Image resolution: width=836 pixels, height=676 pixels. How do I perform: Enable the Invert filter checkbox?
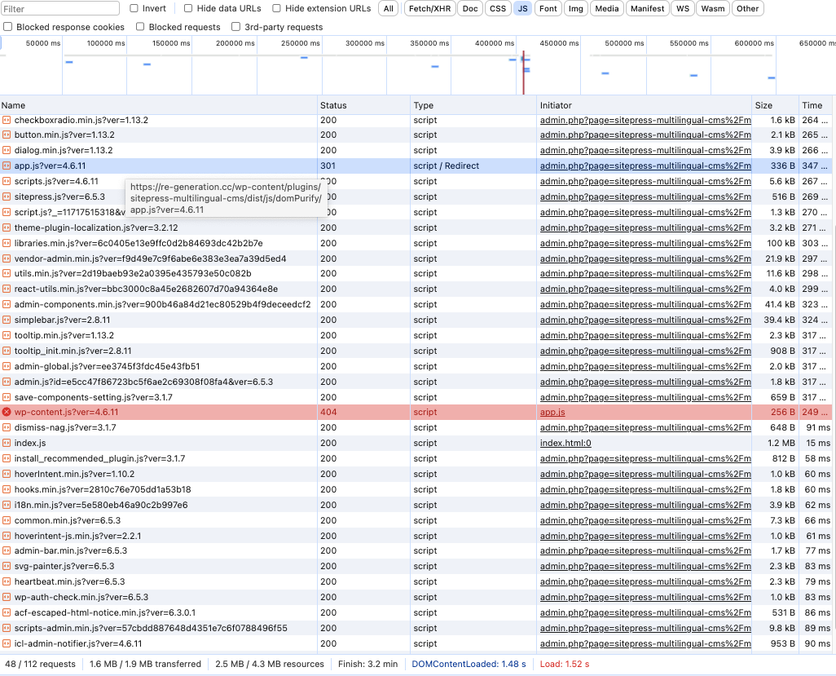pos(134,8)
